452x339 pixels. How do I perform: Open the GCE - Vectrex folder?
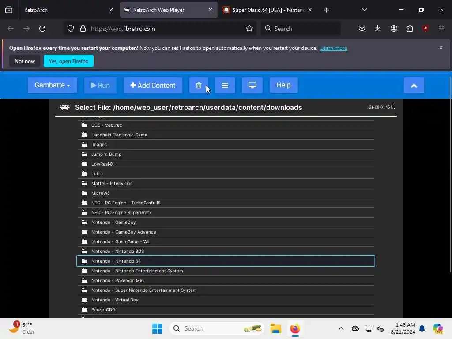click(x=226, y=125)
